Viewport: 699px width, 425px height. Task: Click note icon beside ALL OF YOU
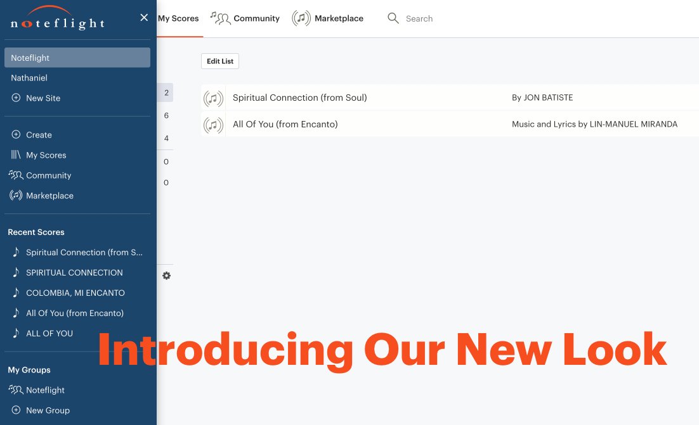click(16, 333)
